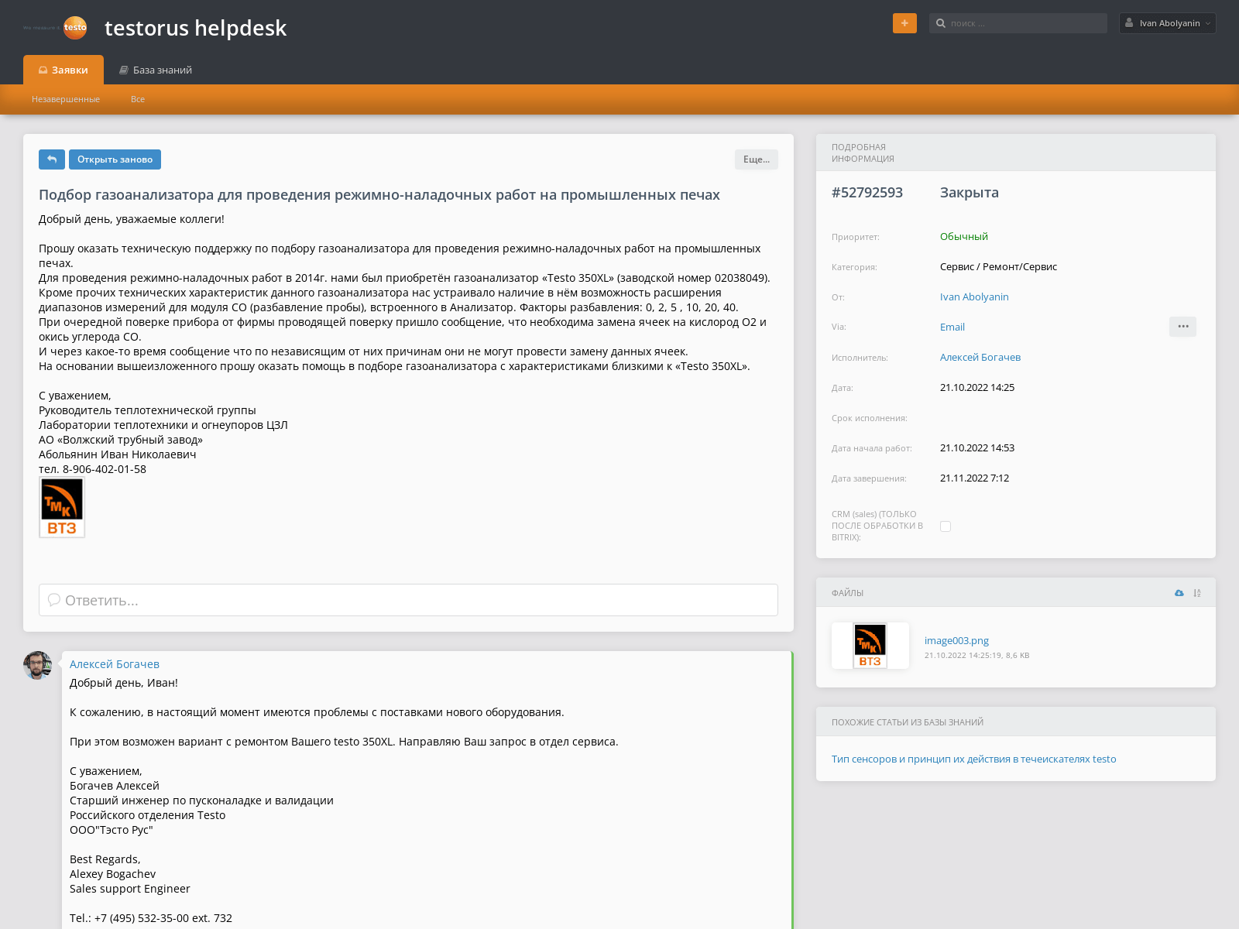Viewport: 1239px width, 929px height.
Task: Open Алексей Богачев reply author link
Action: click(x=115, y=664)
